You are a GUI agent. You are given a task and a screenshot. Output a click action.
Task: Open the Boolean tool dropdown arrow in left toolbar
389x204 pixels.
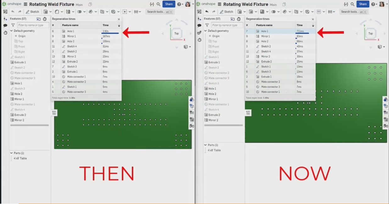[84, 12]
